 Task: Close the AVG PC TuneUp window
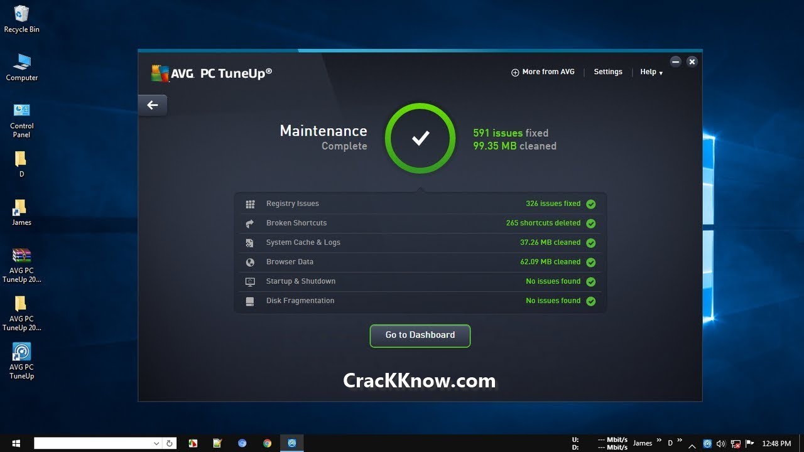(x=692, y=62)
